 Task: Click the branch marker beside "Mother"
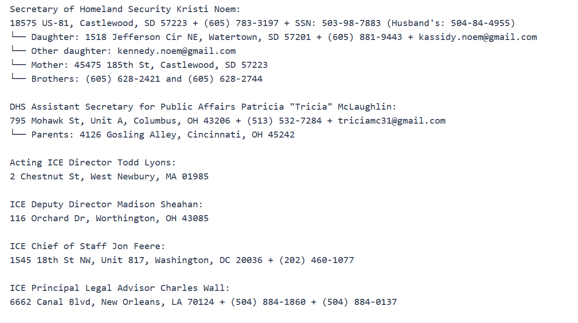[x=18, y=65]
